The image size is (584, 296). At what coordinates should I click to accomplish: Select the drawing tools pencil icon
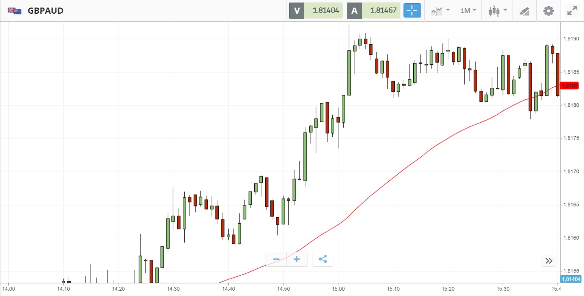pyautogui.click(x=524, y=11)
